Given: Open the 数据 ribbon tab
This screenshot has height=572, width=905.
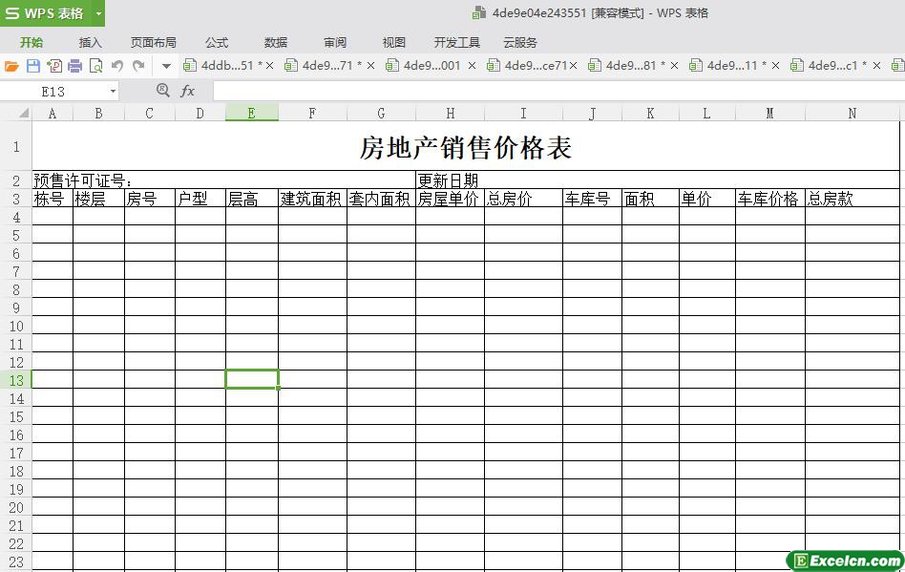Looking at the screenshot, I should 276,43.
